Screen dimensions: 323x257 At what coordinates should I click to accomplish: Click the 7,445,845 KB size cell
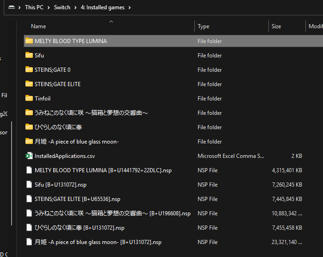287,199
